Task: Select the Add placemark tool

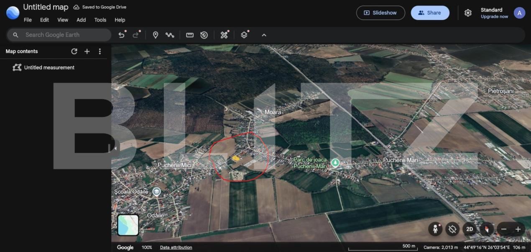Action: coord(156,35)
